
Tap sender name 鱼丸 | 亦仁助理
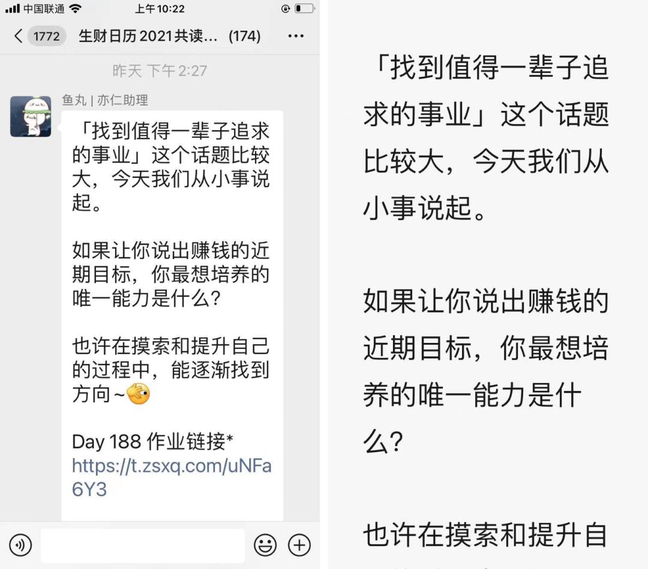[105, 100]
